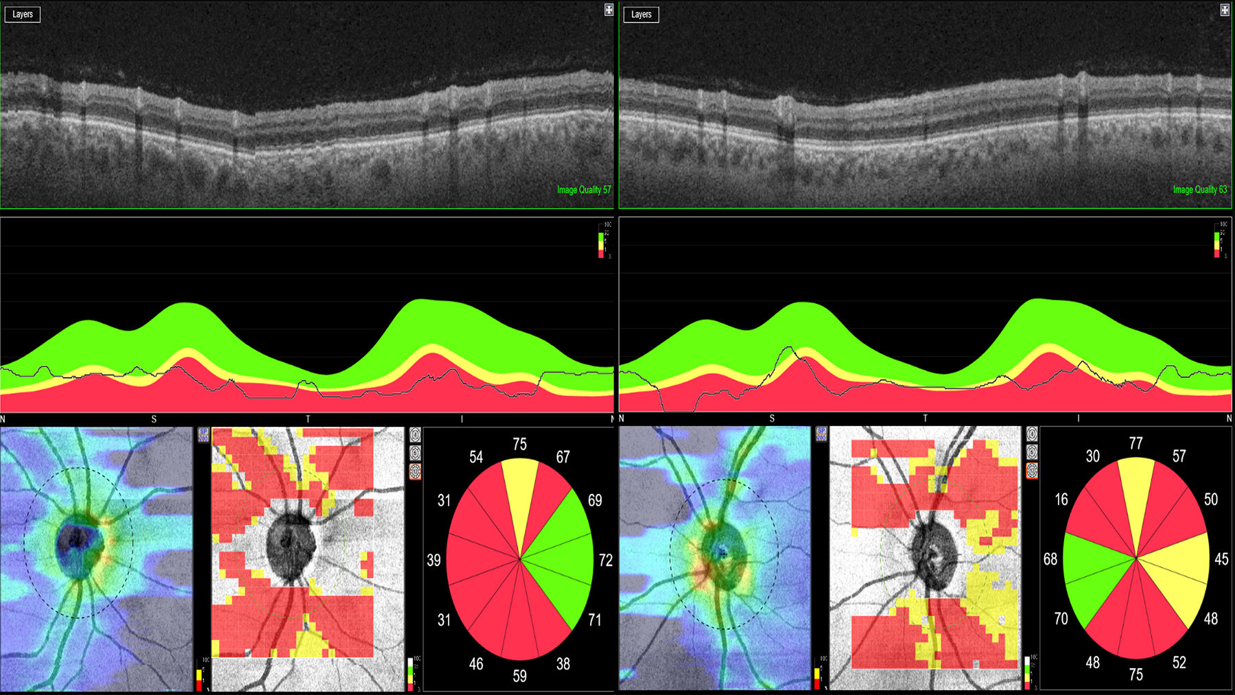This screenshot has width=1235, height=695.
Task: Click the Layers button on the right scan
Action: pyautogui.click(x=641, y=14)
